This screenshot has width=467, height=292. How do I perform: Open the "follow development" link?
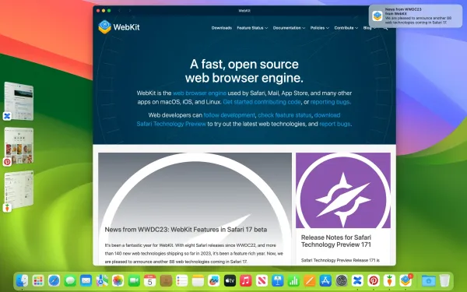click(x=229, y=115)
